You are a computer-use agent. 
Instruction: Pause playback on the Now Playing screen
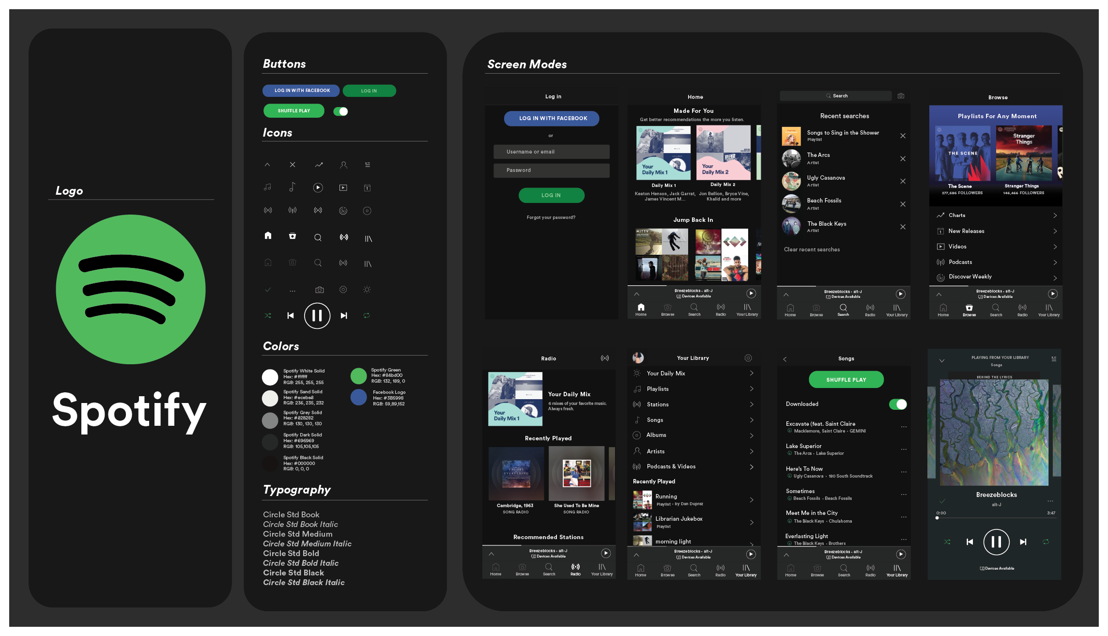(996, 542)
